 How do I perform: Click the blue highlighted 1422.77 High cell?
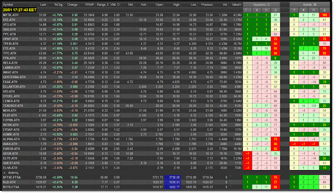[173, 187]
